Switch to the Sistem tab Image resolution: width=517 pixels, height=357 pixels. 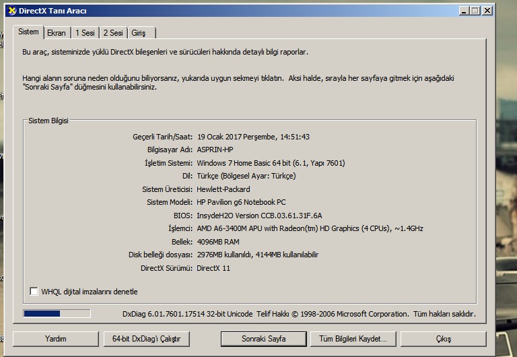[x=28, y=32]
